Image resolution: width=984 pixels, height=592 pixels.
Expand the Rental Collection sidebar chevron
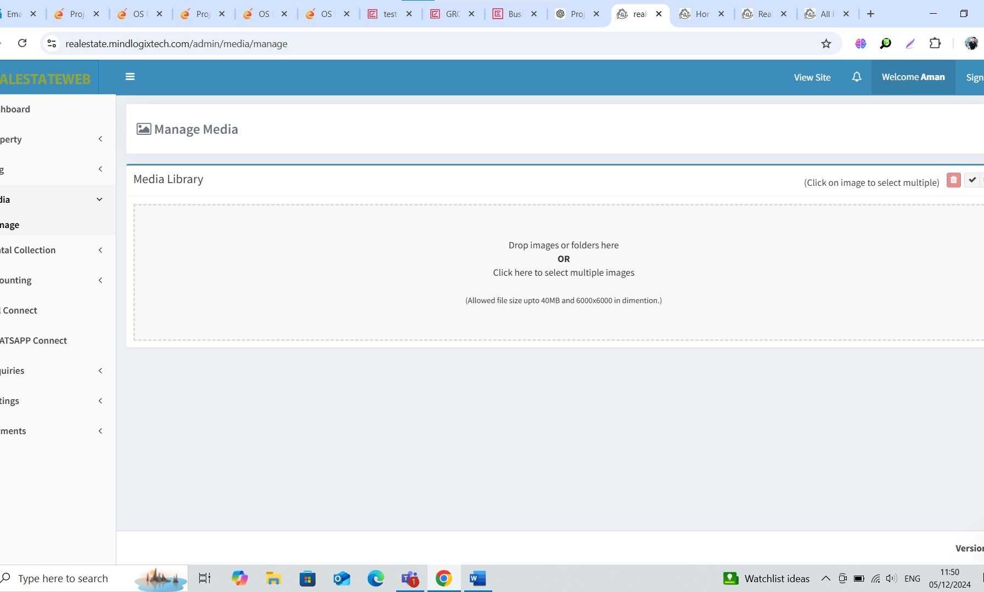click(100, 250)
